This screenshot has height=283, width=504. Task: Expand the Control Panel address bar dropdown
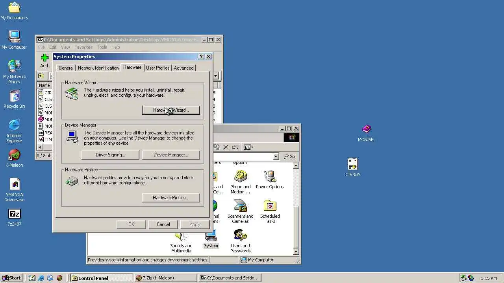(276, 156)
